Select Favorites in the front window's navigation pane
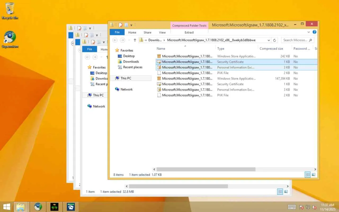 (127, 50)
